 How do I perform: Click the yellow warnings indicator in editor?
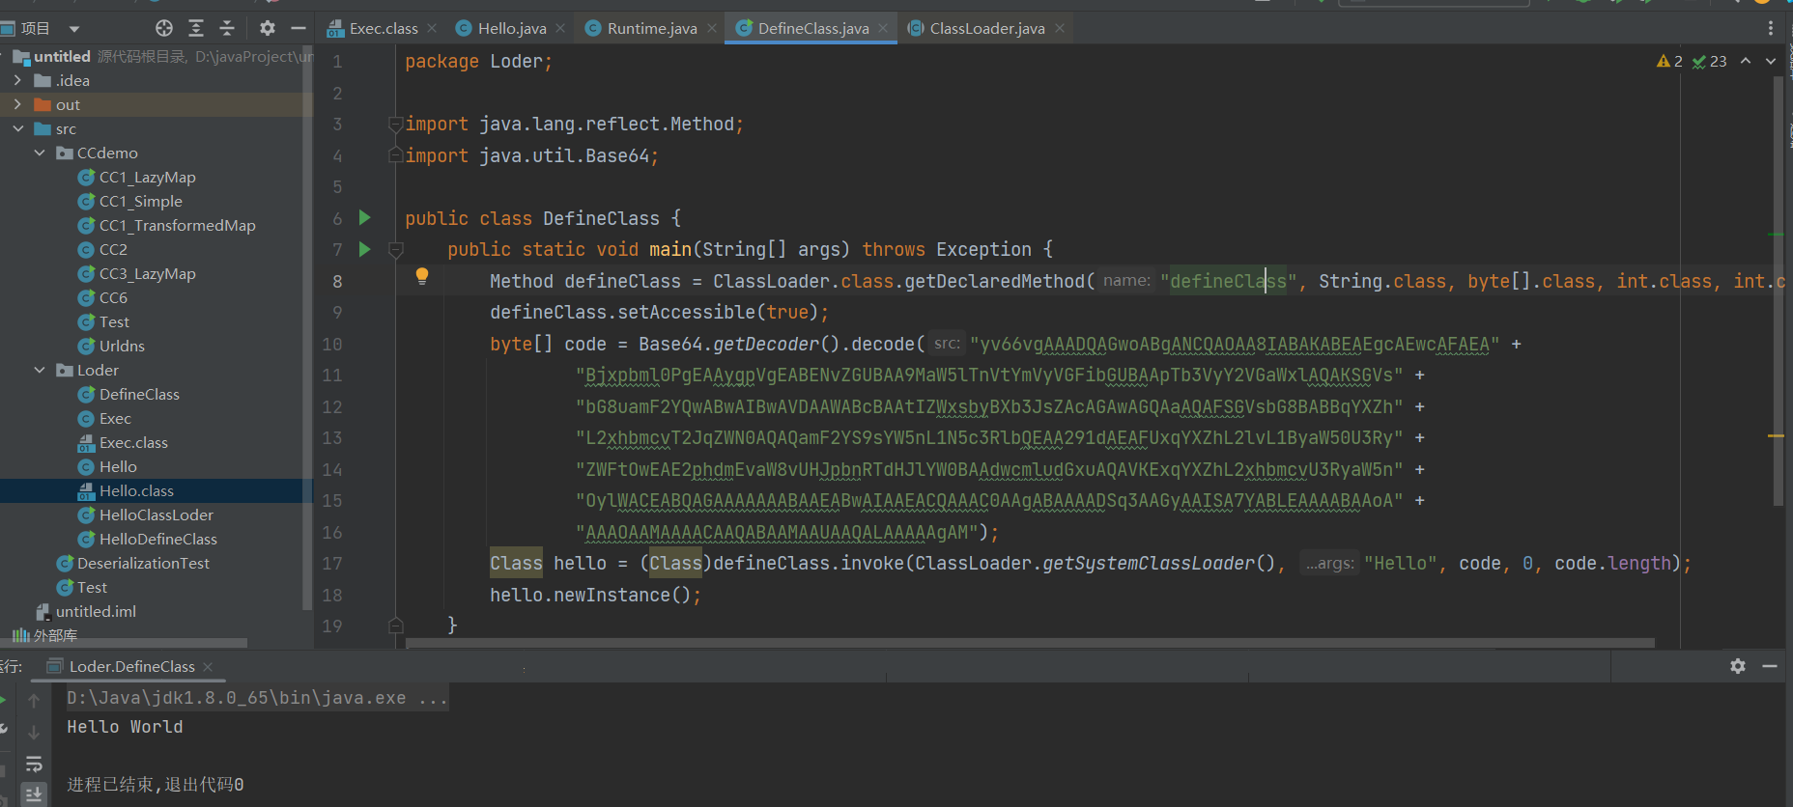point(1669,61)
